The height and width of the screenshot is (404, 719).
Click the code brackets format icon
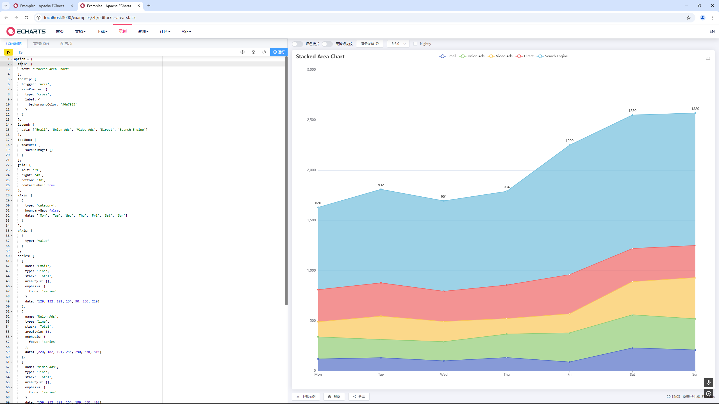264,52
